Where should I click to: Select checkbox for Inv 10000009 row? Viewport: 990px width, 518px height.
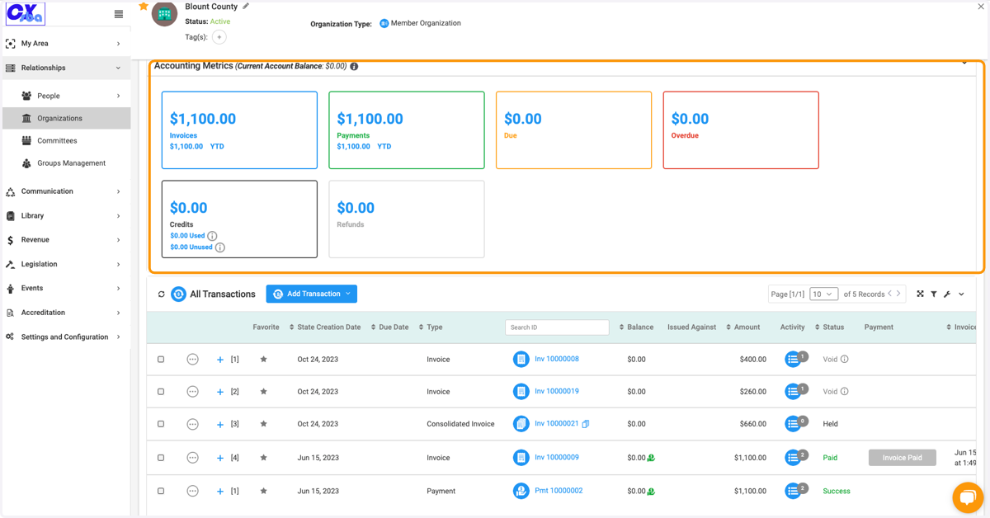(161, 458)
